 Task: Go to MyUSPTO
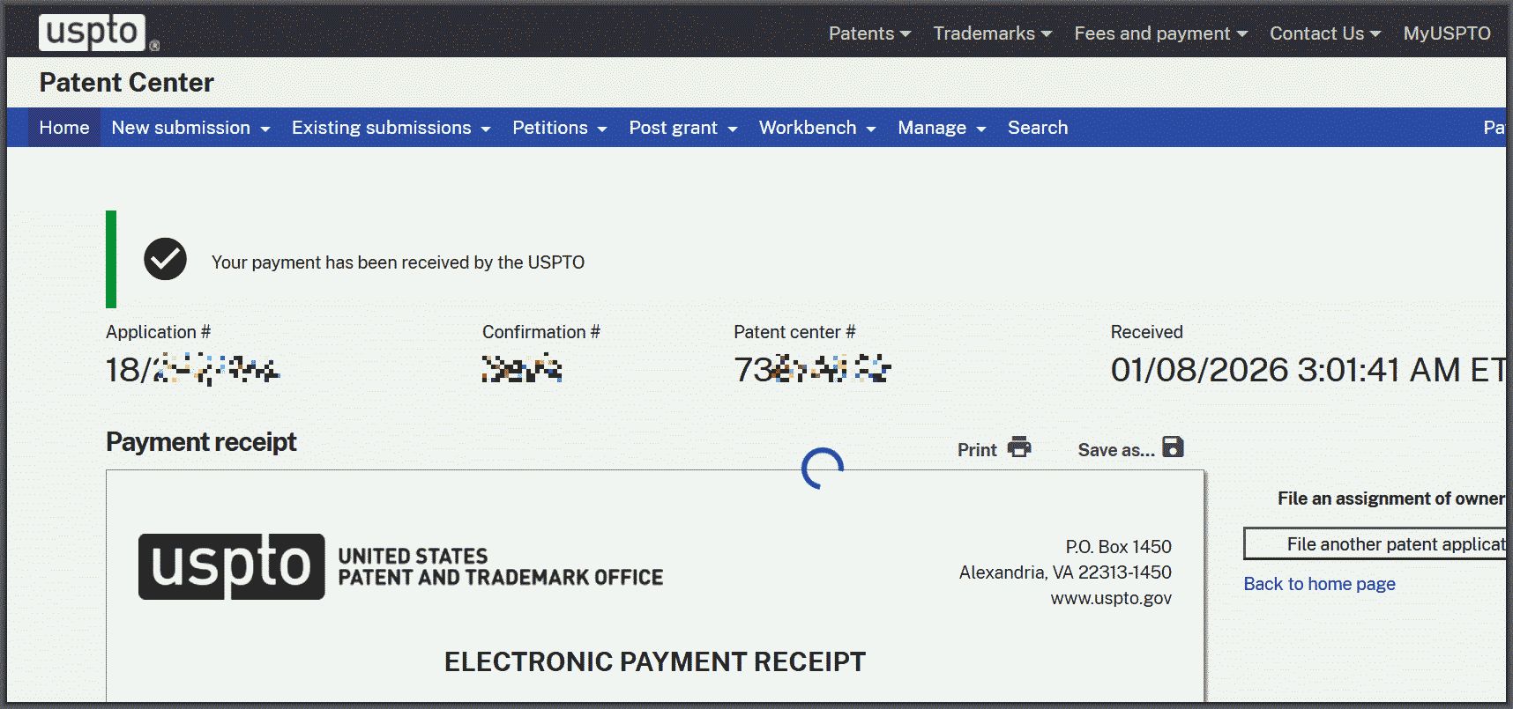point(1446,33)
